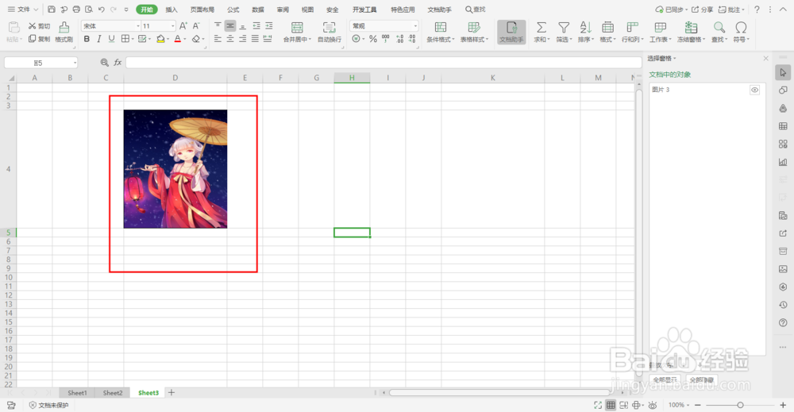Click 文档未保护 in status bar
The image size is (794, 412).
click(48, 406)
